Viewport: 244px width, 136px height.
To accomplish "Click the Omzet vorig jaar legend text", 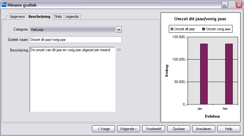I will coord(218,29).
